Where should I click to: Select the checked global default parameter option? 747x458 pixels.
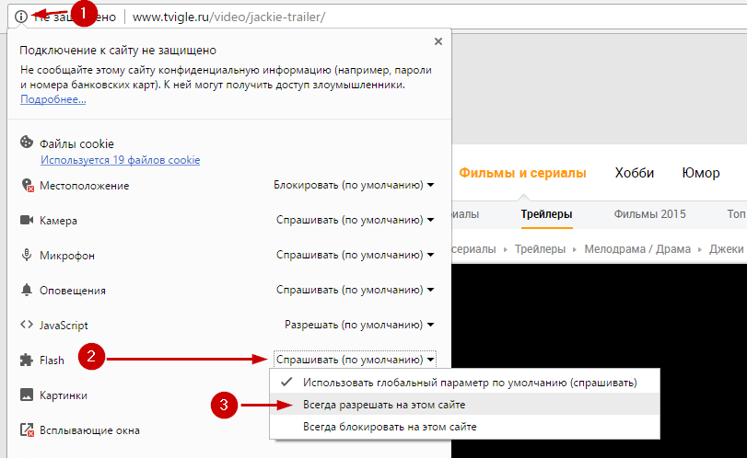coord(469,382)
